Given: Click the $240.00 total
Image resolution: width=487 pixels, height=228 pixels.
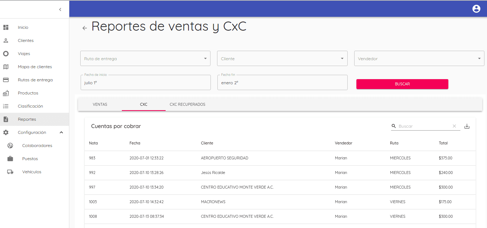Looking at the screenshot, I should pyautogui.click(x=446, y=173).
